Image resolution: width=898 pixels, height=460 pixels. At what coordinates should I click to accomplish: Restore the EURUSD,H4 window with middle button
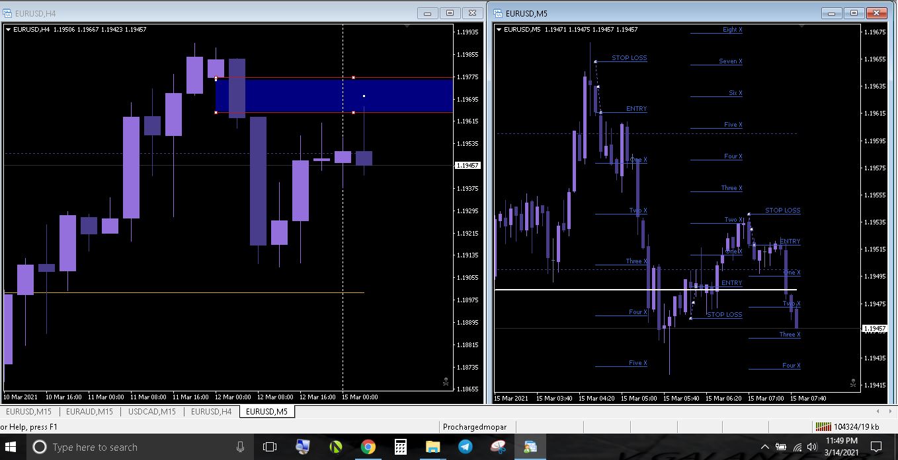coord(450,13)
